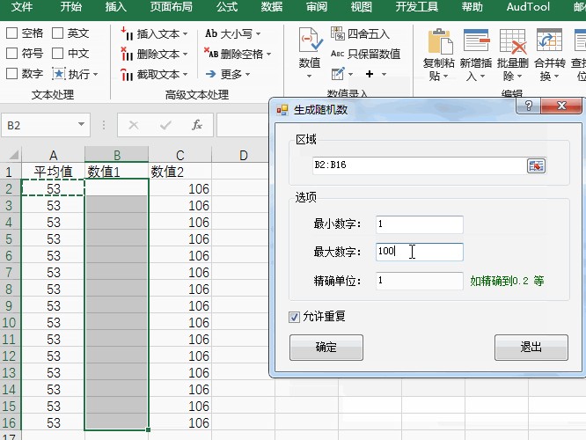The width and height of the screenshot is (586, 440).
Task: Click the fx insert function icon
Action: pyautogui.click(x=197, y=125)
